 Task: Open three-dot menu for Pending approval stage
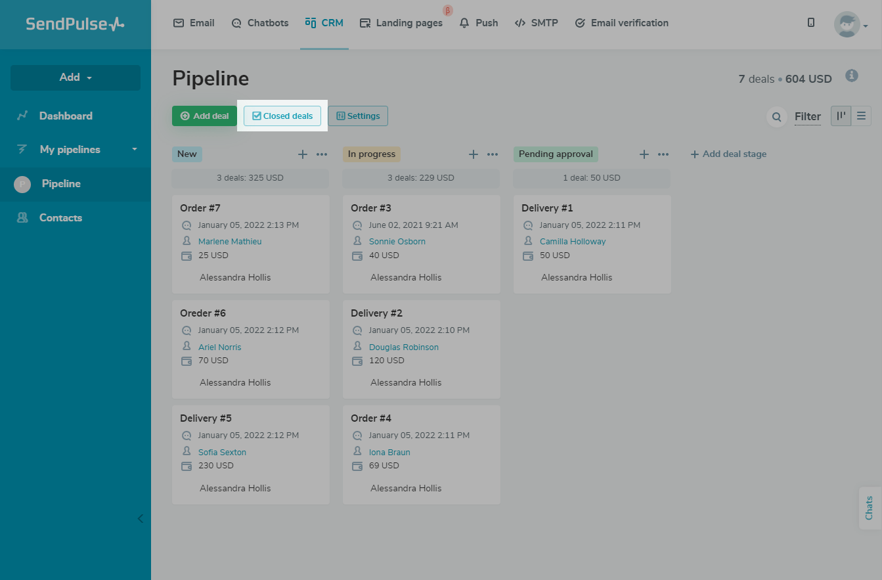pos(663,154)
